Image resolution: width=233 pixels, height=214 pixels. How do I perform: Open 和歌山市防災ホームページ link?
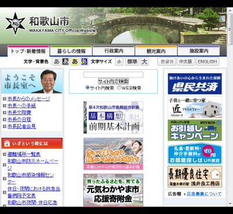tap(33, 165)
